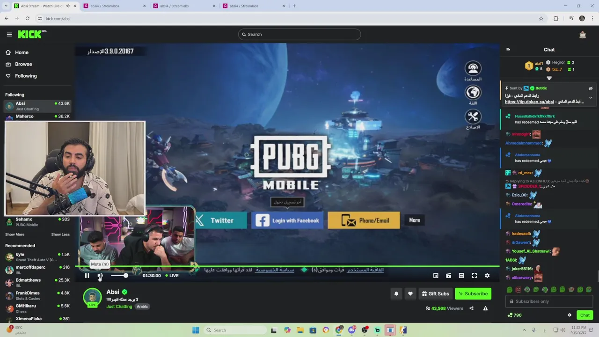The image size is (599, 337).
Task: Click the Subscribers only chat input
Action: pyautogui.click(x=549, y=301)
